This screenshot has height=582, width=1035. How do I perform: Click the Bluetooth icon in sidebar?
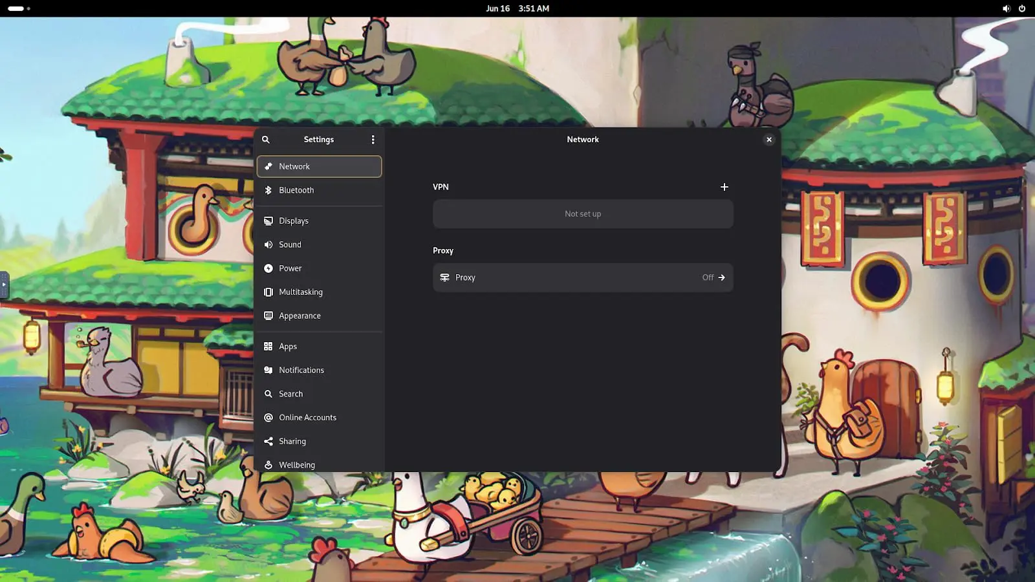pos(268,190)
